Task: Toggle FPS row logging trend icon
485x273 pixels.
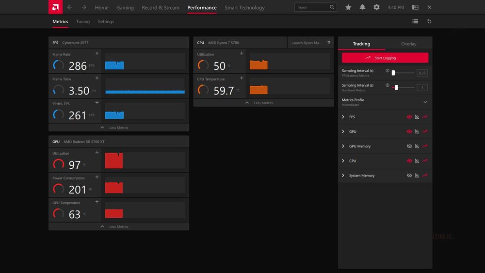Action: [x=425, y=117]
